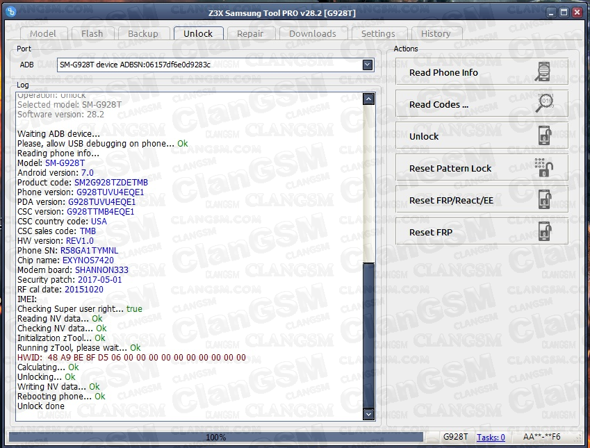Click the magnifier icon beside Read Codes
Viewport: 590px width, 448px height.
tap(544, 103)
